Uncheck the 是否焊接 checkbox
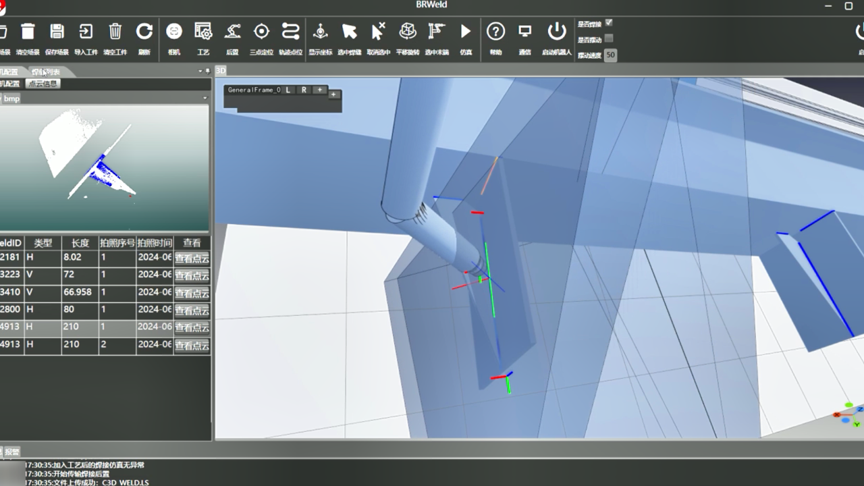Screen dimensions: 864x486 coord(609,23)
